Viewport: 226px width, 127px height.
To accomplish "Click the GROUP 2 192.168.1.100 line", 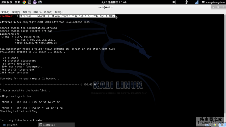I will click(32, 108).
